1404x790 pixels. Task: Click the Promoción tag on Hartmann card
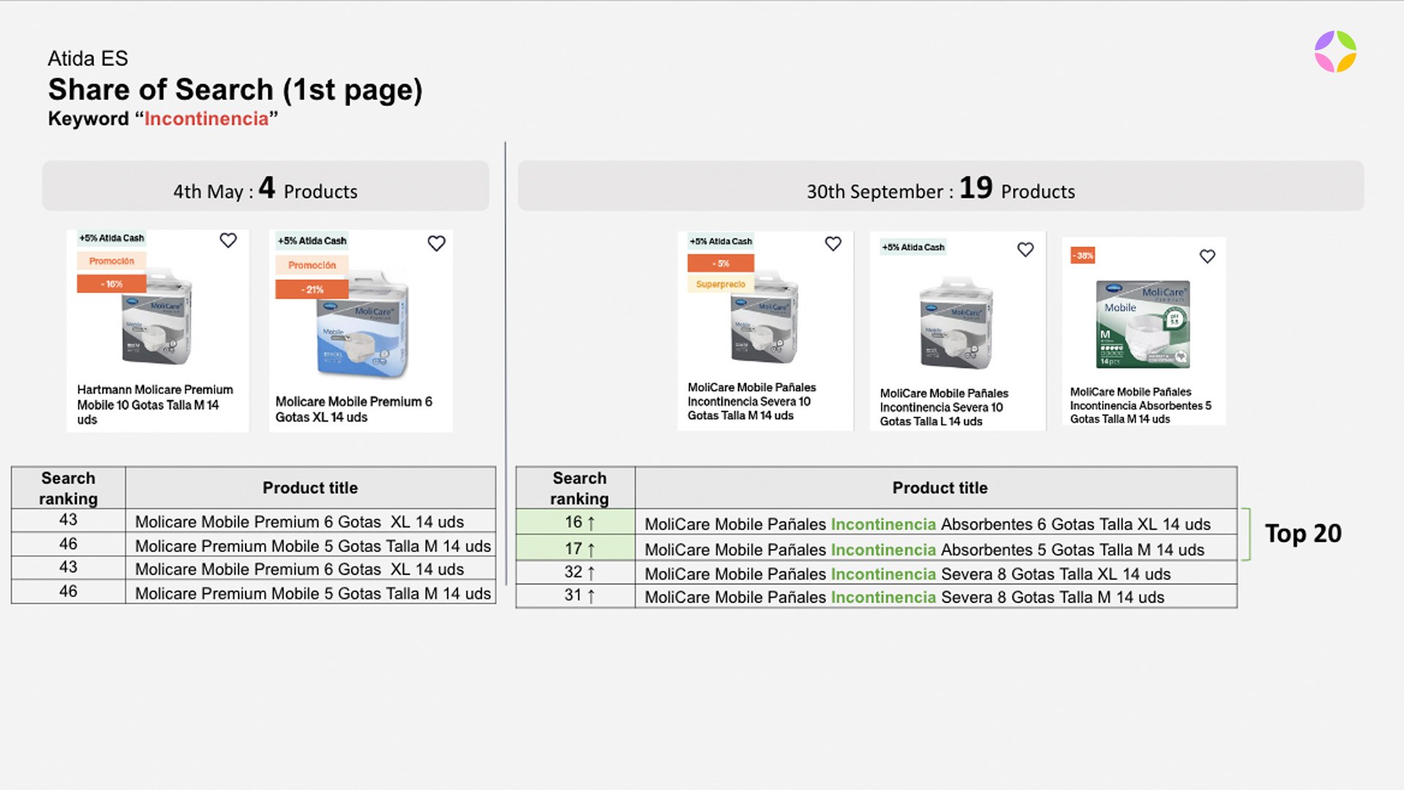point(112,261)
